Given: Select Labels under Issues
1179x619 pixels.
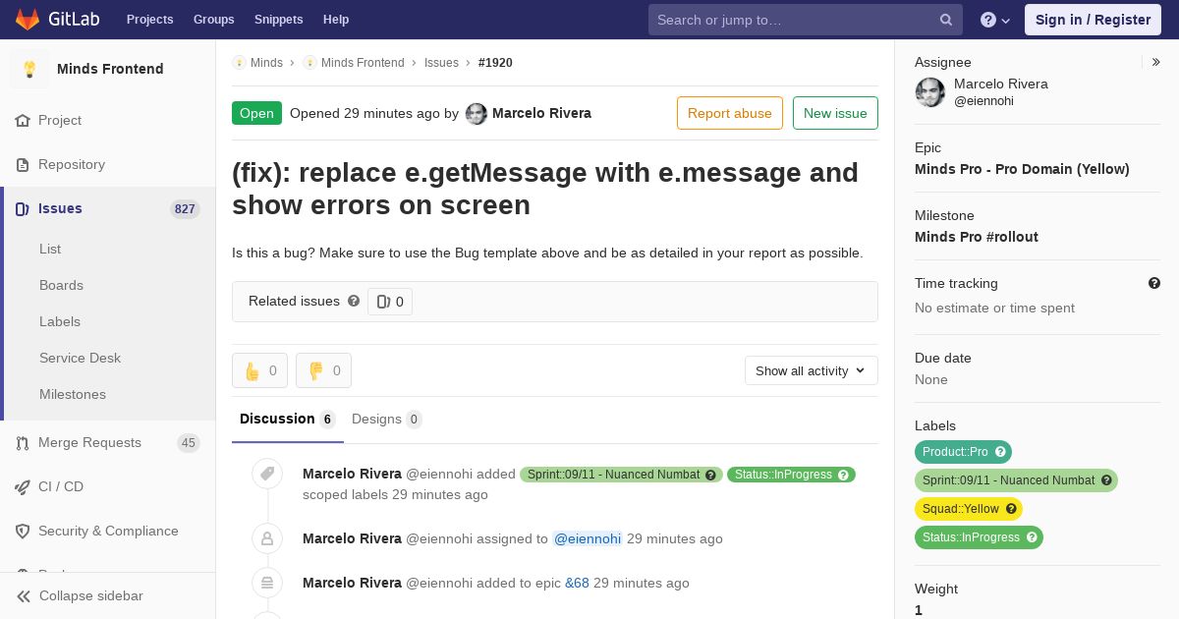Looking at the screenshot, I should tap(60, 321).
